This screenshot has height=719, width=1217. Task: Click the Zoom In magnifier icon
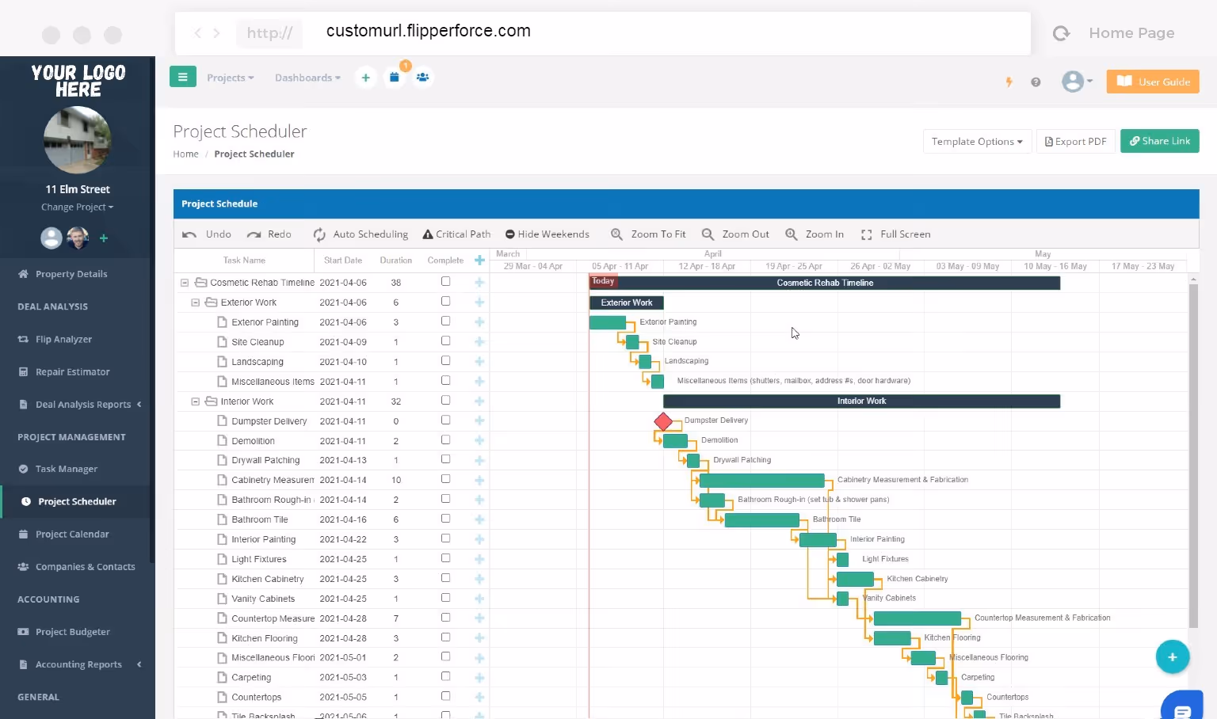791,234
